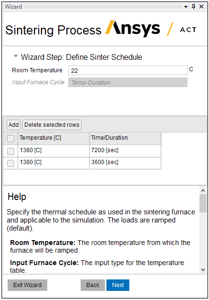This screenshot has width=209, height=300.
Task: Pin the Wizard panel with pushpin icon
Action: [193, 7]
